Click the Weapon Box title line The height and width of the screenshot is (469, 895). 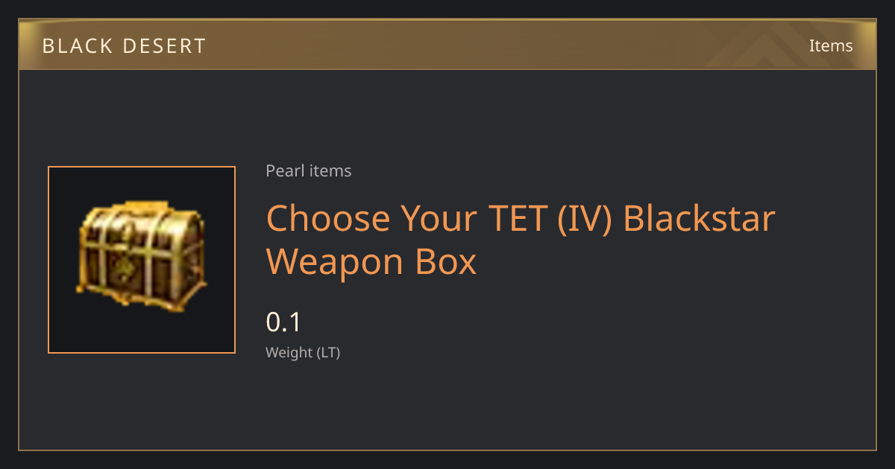point(371,261)
